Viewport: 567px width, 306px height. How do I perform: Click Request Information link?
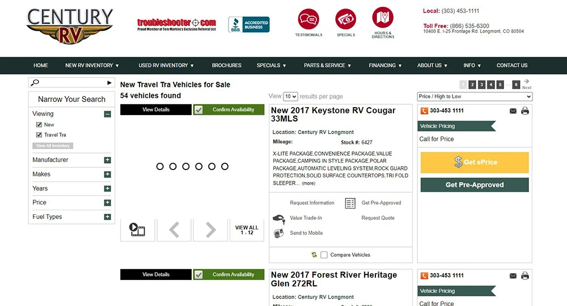[x=312, y=203]
